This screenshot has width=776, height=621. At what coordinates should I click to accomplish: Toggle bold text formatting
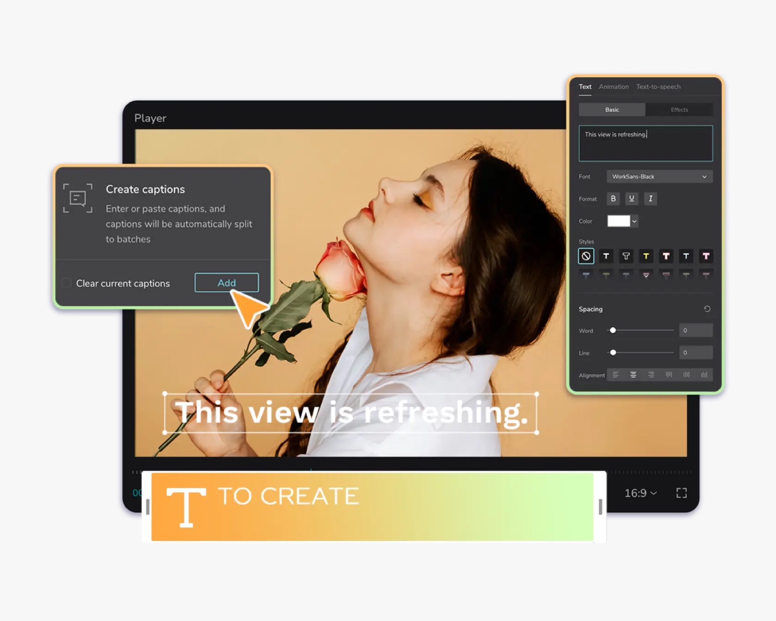[613, 198]
